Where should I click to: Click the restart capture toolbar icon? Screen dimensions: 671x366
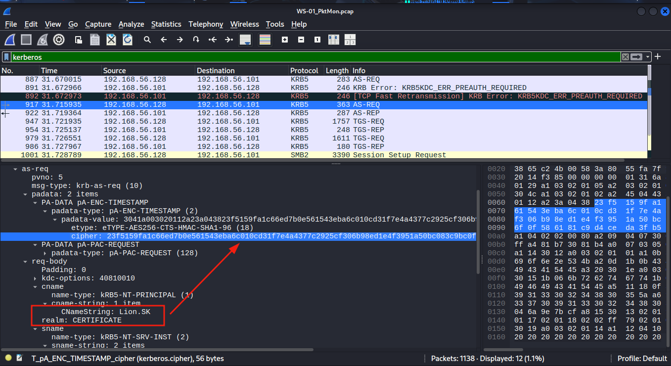[43, 40]
